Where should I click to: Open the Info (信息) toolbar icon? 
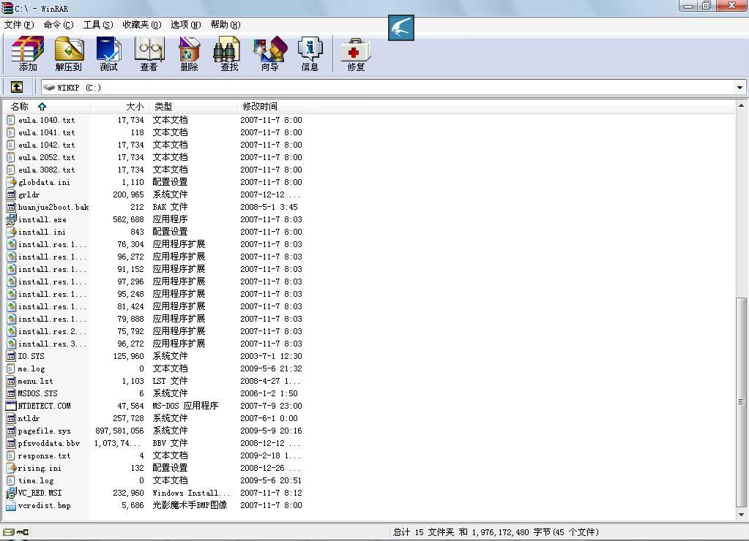310,49
